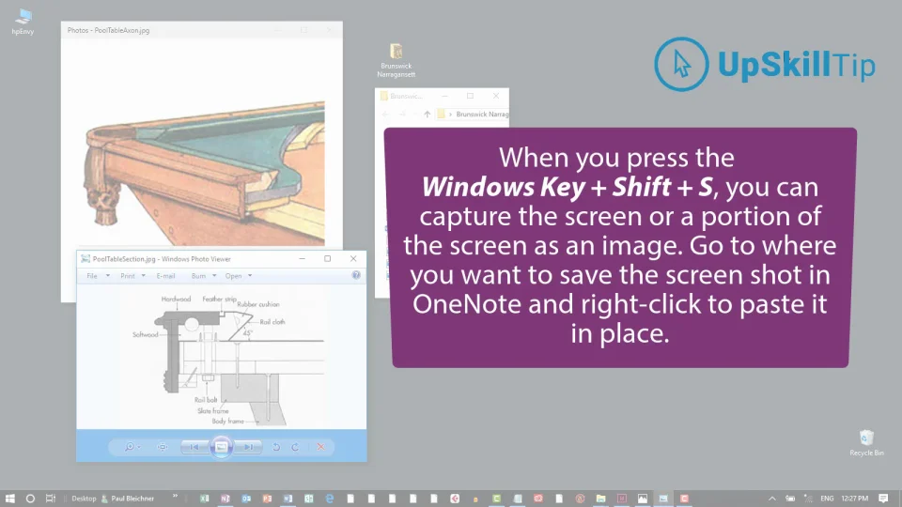
Task: Open the help icon in Photo Viewer
Action: pyautogui.click(x=356, y=275)
